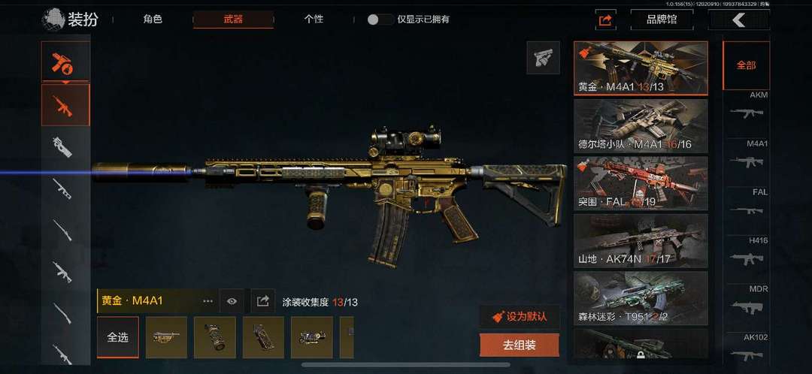Go back using the arrow button
This screenshot has width=812, height=374.
click(738, 20)
